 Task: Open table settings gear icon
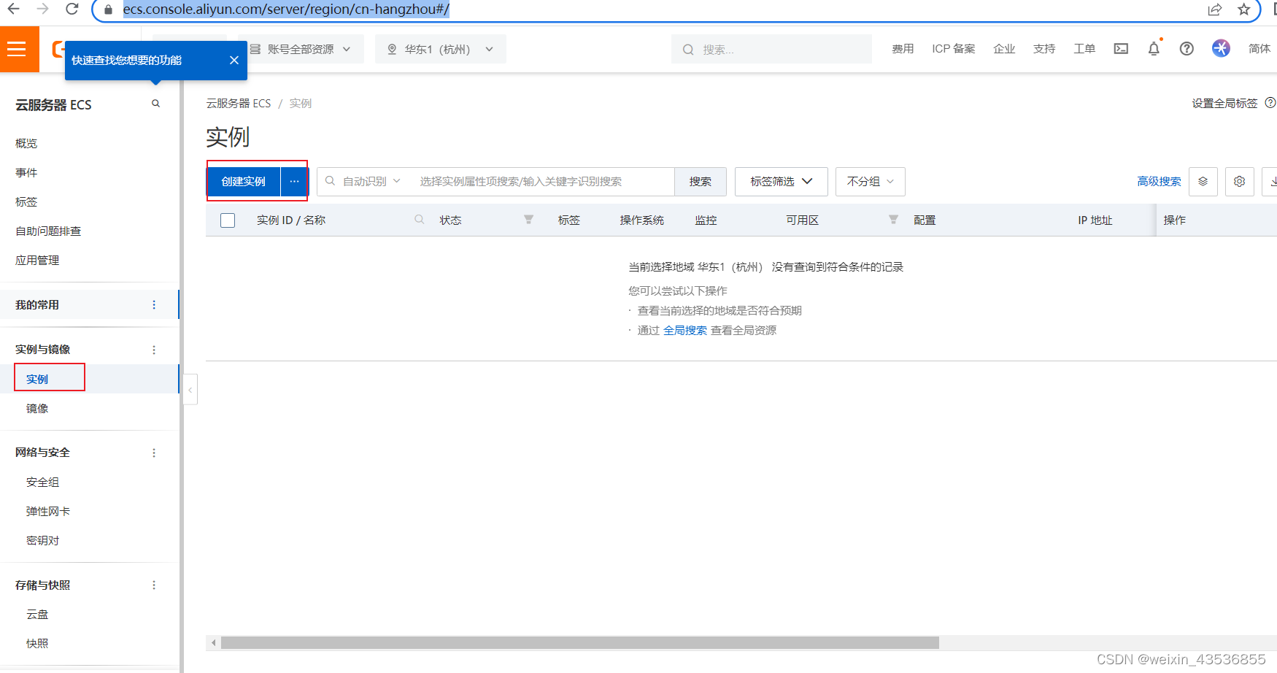click(1240, 182)
